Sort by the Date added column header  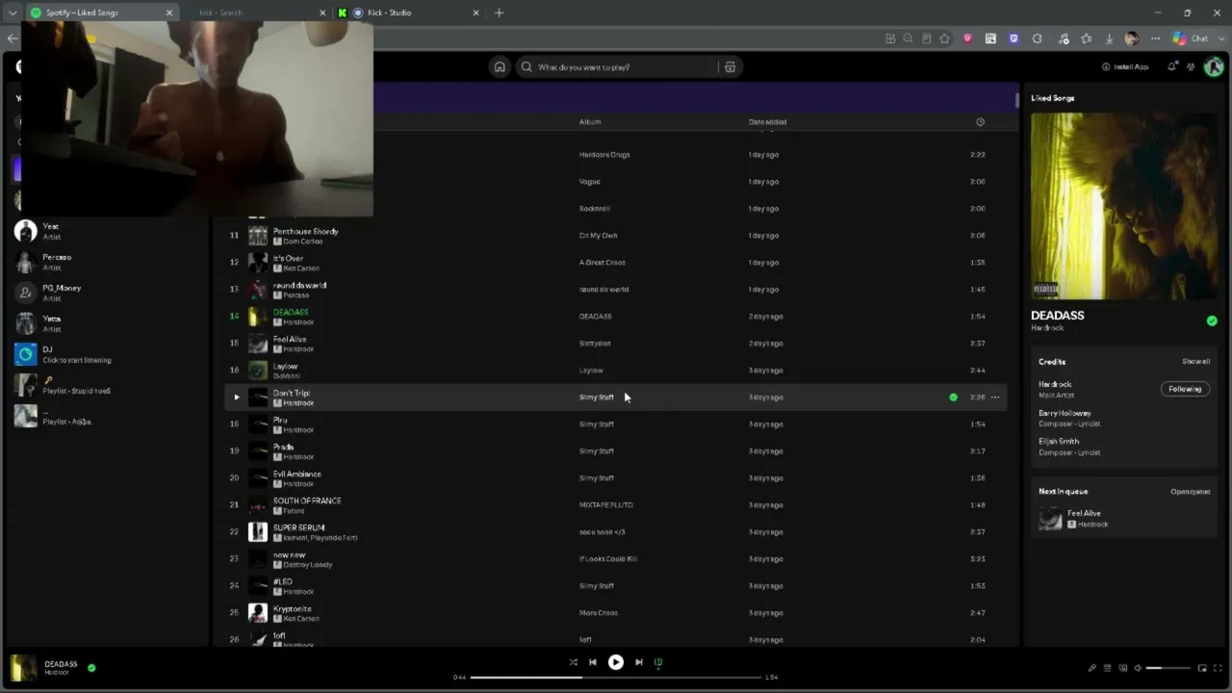click(767, 122)
